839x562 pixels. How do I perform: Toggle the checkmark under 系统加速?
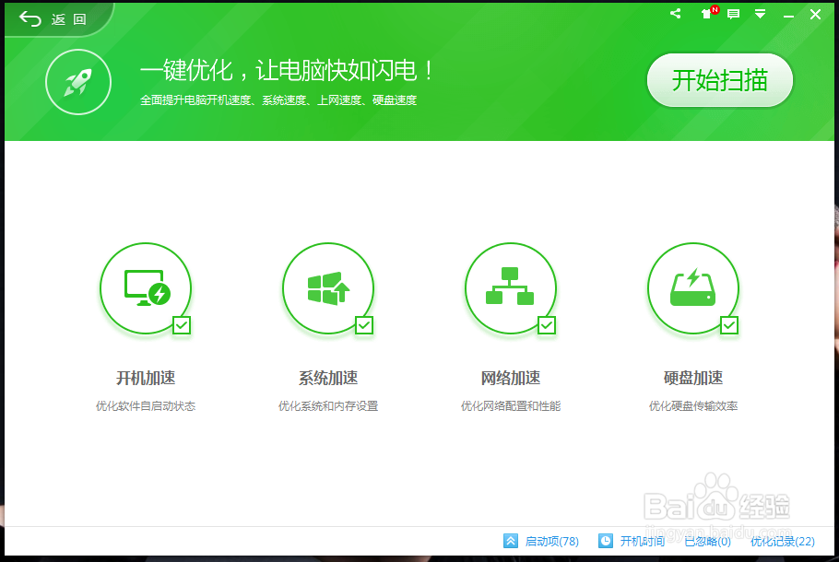(363, 325)
